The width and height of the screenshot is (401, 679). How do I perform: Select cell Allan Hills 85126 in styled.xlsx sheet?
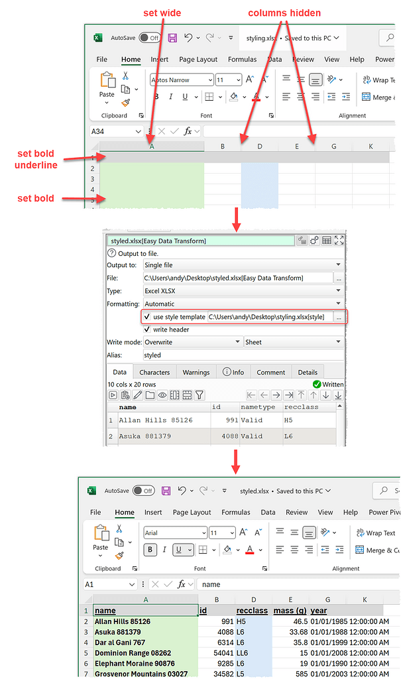(x=146, y=621)
